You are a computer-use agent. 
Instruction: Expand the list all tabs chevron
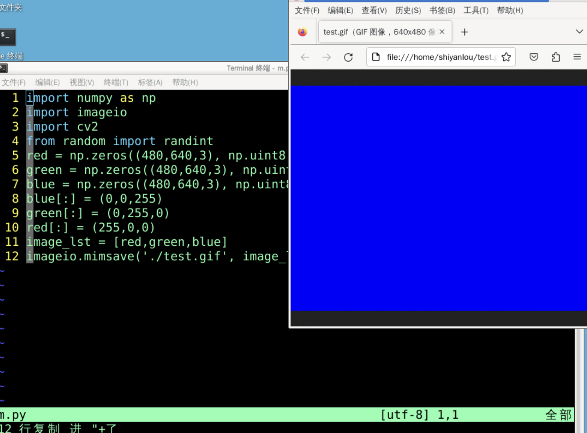[x=579, y=32]
